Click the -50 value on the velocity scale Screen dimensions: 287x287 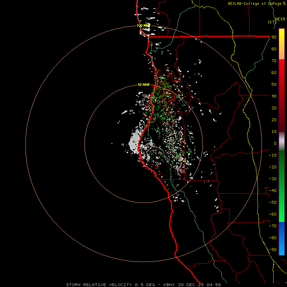[x=273, y=202]
